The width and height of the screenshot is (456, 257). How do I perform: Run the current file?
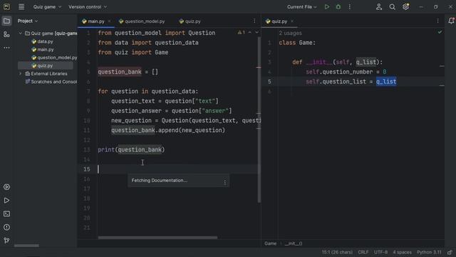point(327,6)
